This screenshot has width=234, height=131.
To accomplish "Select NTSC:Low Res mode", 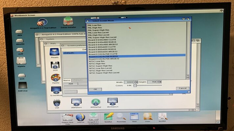I will click(x=97, y=61).
